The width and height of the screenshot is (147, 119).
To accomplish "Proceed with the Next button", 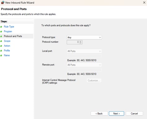I will tap(117, 114).
